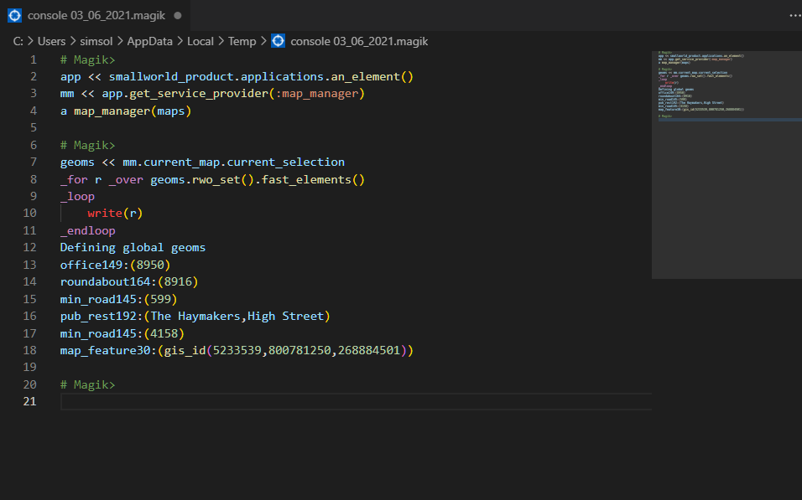This screenshot has width=802, height=500.
Task: Click '# Magik>' prompt on line 20
Action: tap(87, 384)
